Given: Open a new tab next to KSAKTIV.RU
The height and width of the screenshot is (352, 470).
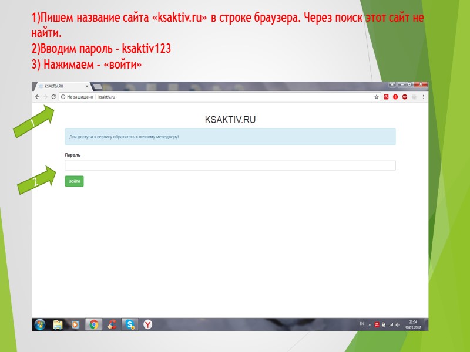Looking at the screenshot, I should pyautogui.click(x=97, y=87).
